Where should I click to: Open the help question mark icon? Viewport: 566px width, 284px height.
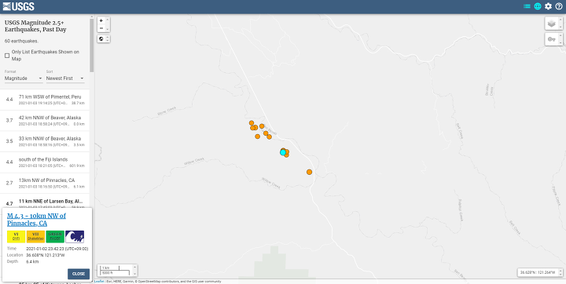tap(559, 6)
